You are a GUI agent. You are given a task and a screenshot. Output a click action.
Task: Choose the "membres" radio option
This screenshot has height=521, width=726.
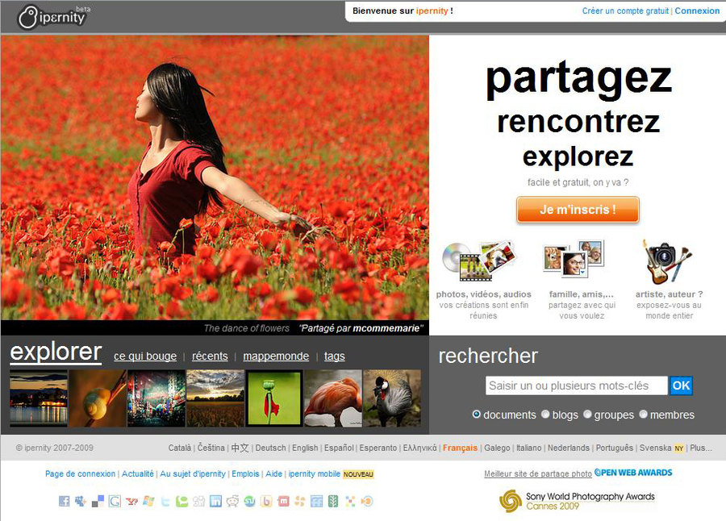644,414
